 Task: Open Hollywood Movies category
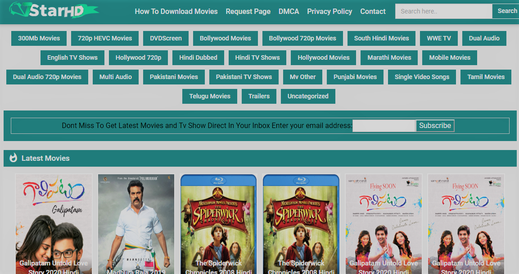click(323, 58)
